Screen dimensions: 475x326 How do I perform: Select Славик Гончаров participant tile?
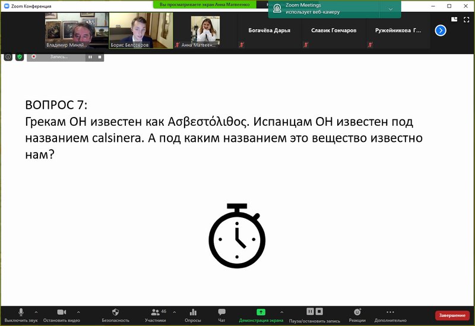(x=334, y=30)
